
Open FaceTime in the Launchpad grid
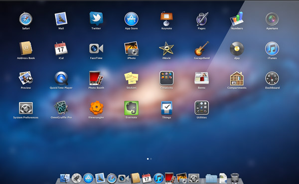(x=96, y=49)
